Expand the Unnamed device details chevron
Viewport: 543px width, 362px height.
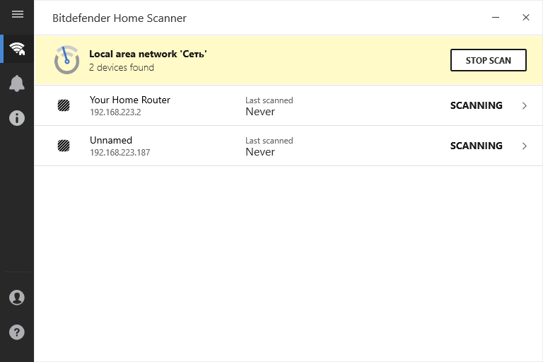pyautogui.click(x=525, y=146)
